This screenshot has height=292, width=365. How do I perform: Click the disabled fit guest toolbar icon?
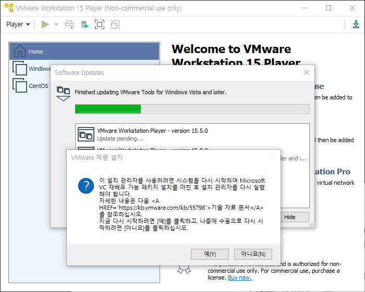coord(115,24)
